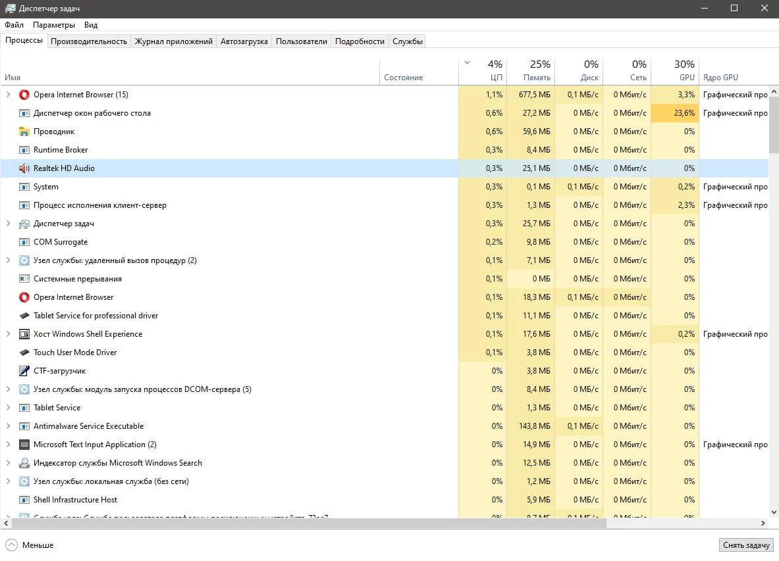779x561 pixels.
Task: Click the Снять задачу button
Action: (x=746, y=545)
